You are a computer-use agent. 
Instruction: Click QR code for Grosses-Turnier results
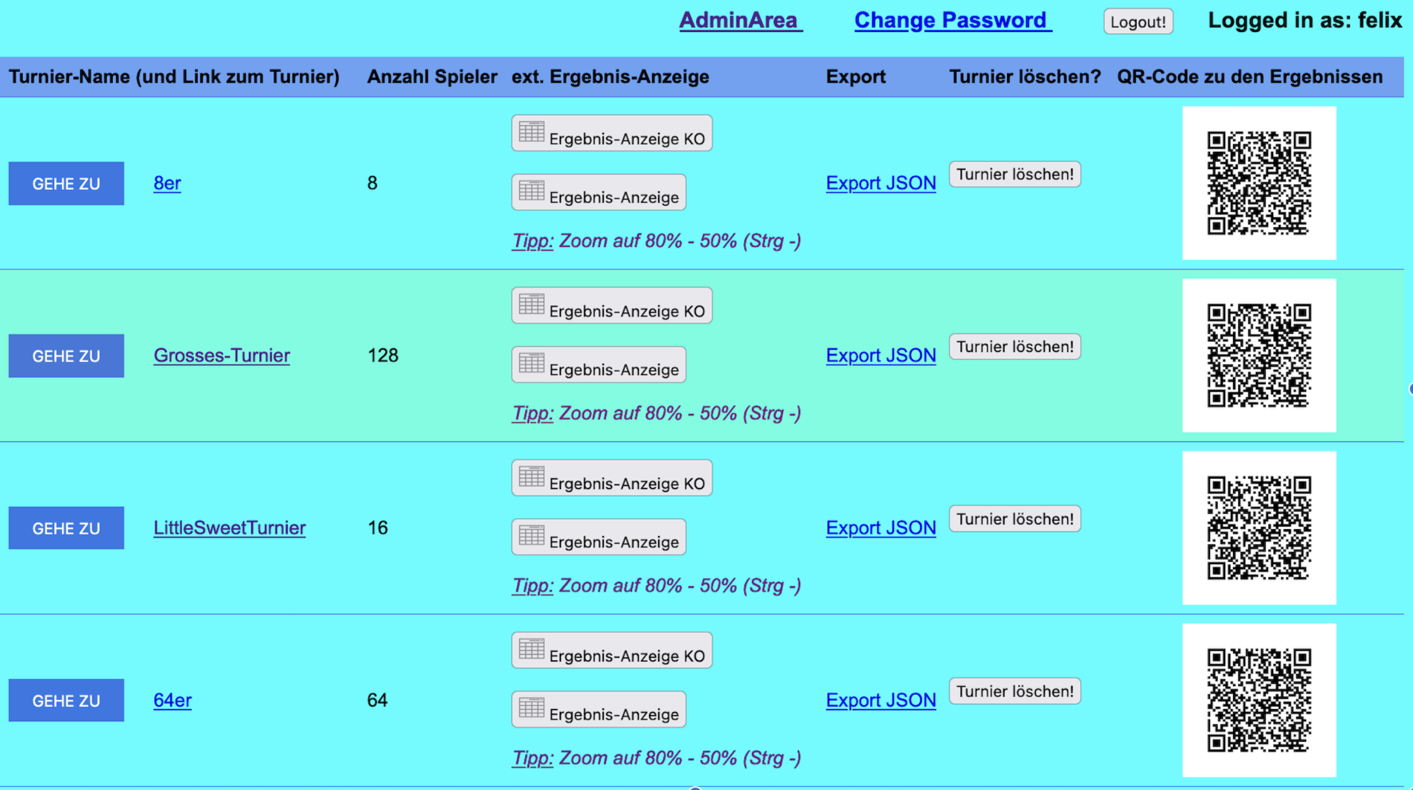(x=1258, y=356)
